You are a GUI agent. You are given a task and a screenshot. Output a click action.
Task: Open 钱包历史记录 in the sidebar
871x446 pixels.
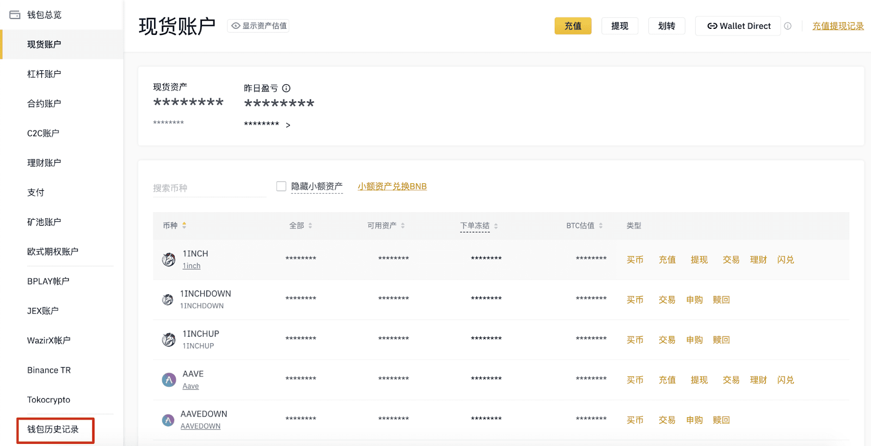point(53,430)
